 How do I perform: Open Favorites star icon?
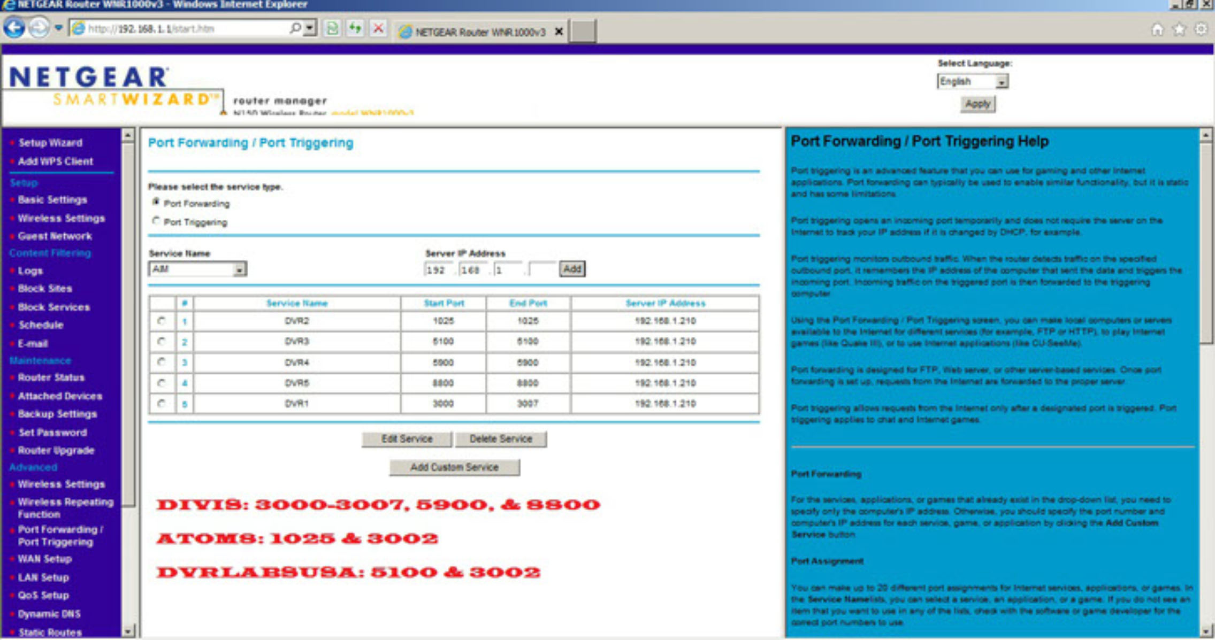(x=1179, y=29)
